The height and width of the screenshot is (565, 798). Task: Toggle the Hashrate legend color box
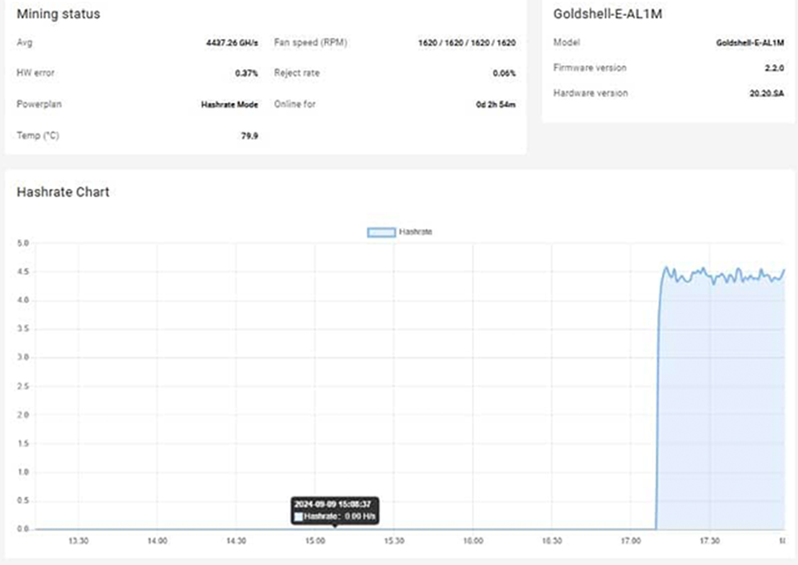(381, 232)
